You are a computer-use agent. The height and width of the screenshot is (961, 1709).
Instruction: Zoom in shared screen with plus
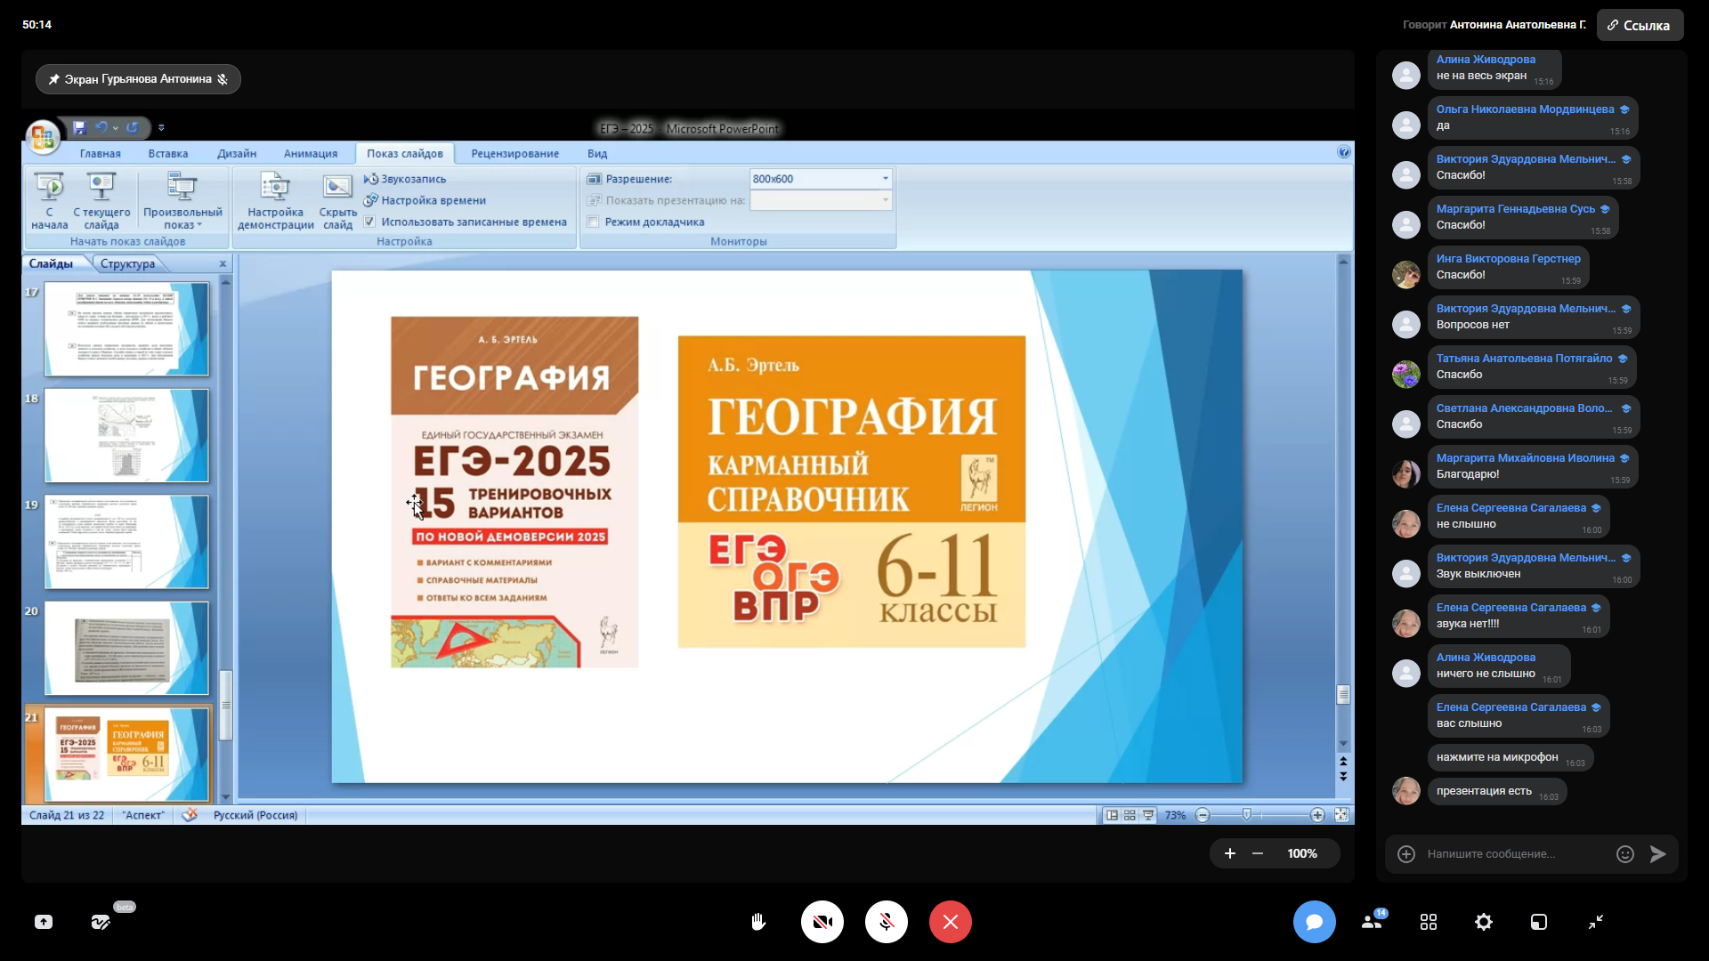(1230, 853)
